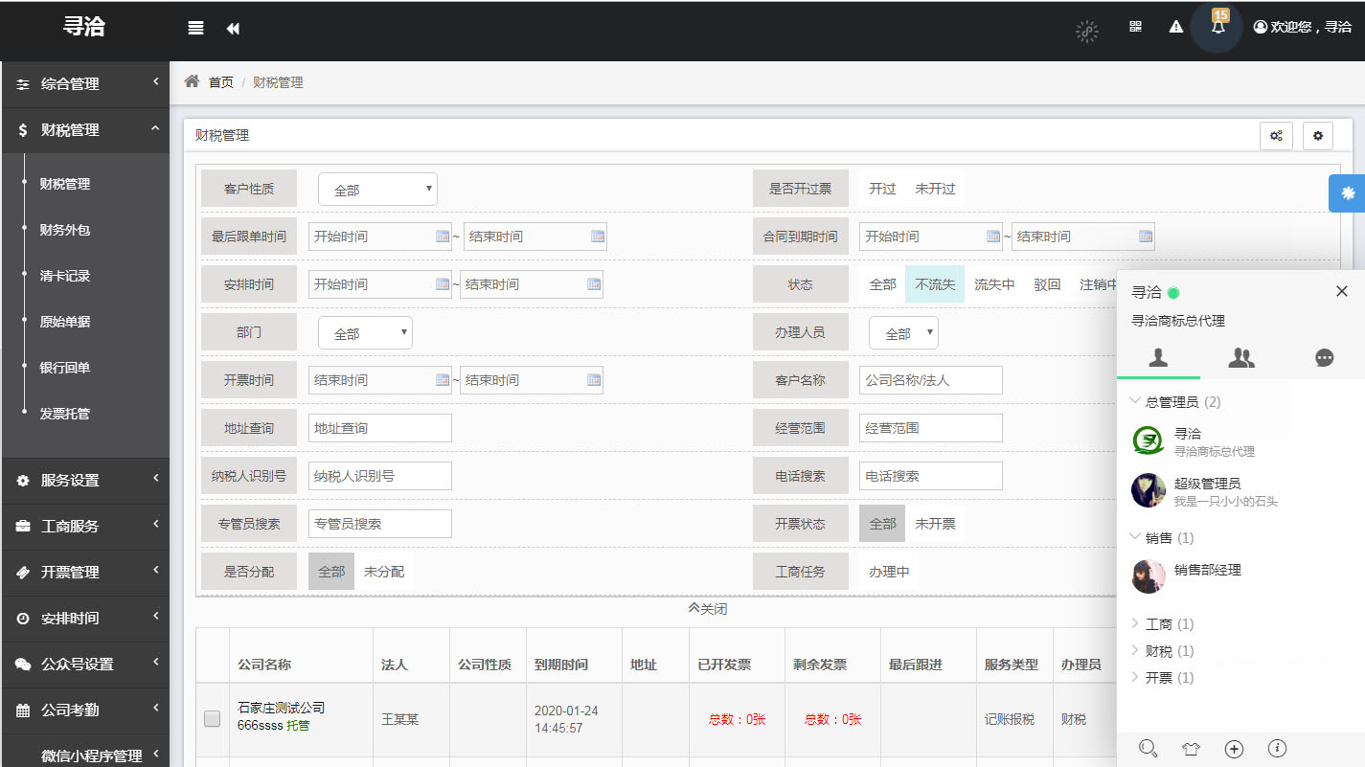Click the 首页 breadcrumb link
Viewport: 1365px width, 767px height.
(x=220, y=82)
